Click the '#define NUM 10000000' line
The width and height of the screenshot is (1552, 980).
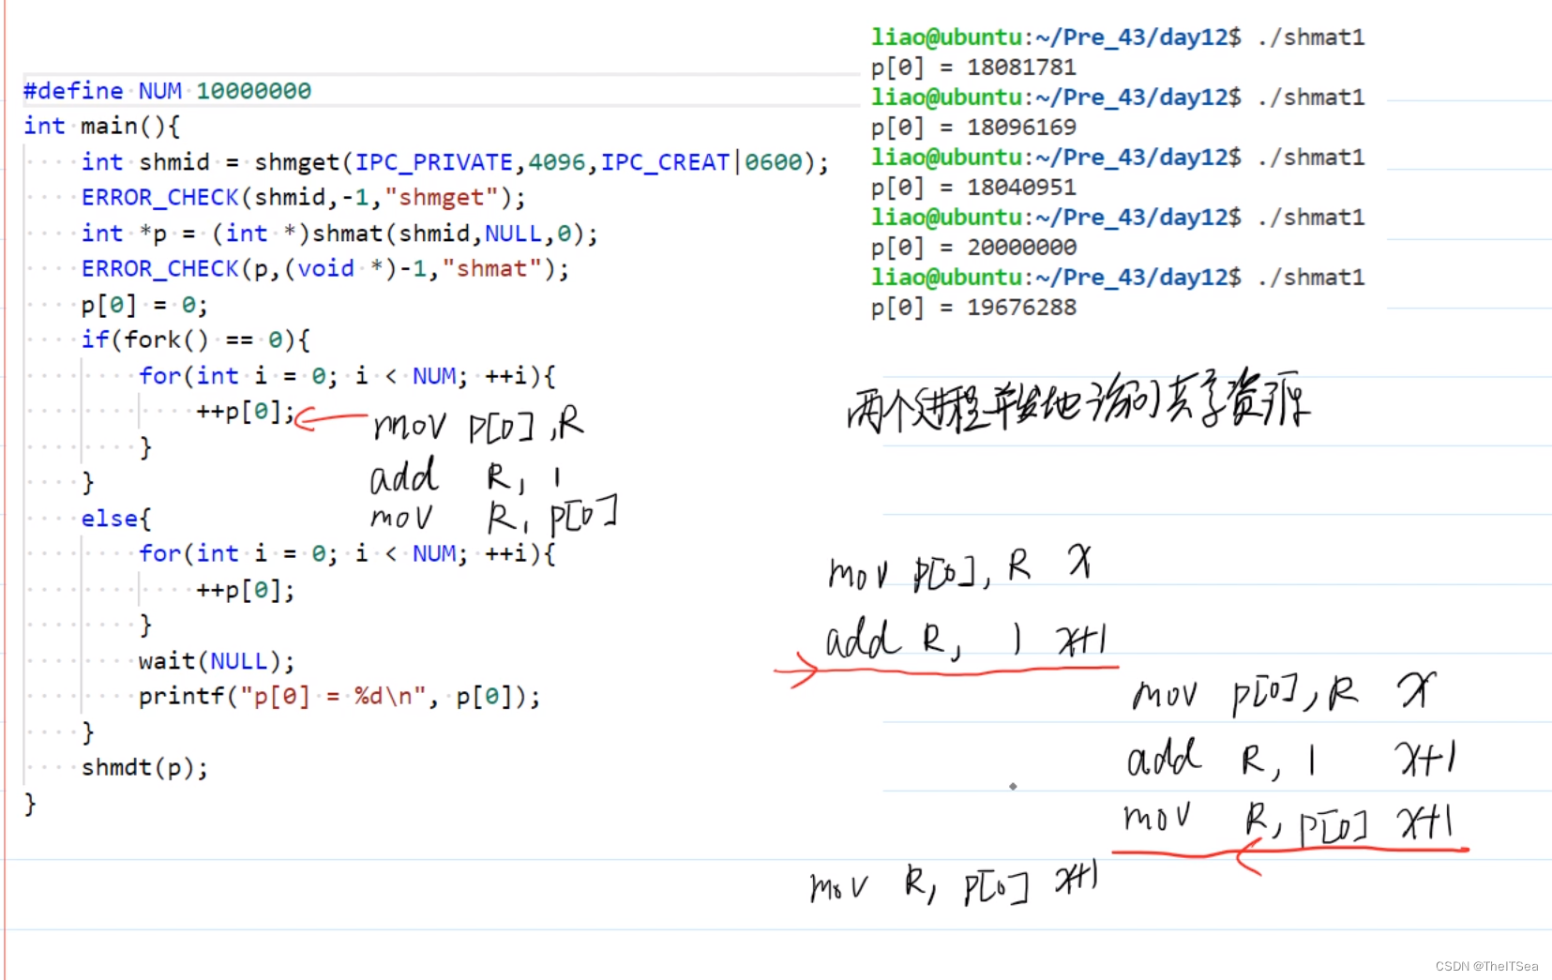tap(167, 91)
